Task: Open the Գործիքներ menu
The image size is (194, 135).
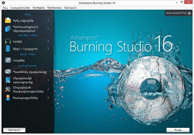Action: coord(38,8)
